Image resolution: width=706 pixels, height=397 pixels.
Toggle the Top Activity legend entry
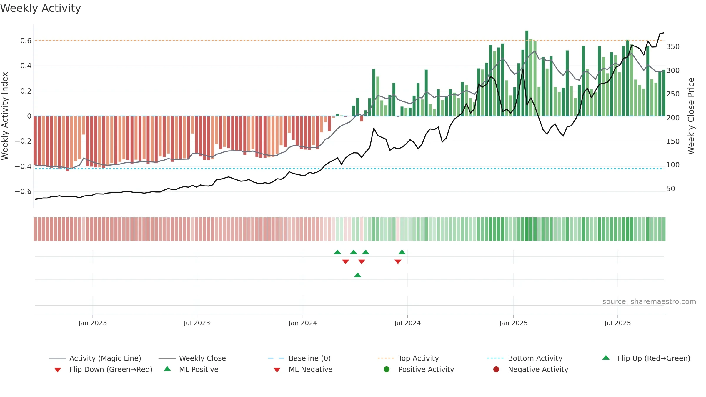[x=408, y=358]
